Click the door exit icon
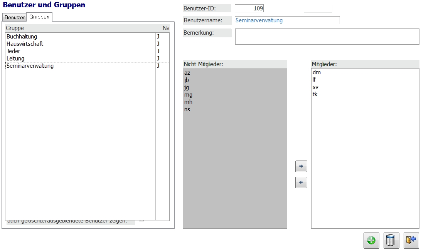The image size is (421, 251). click(x=411, y=241)
